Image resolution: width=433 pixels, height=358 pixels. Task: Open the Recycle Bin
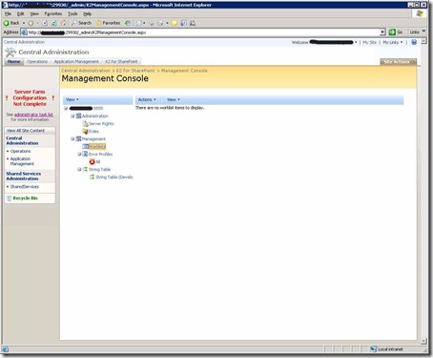tap(25, 198)
